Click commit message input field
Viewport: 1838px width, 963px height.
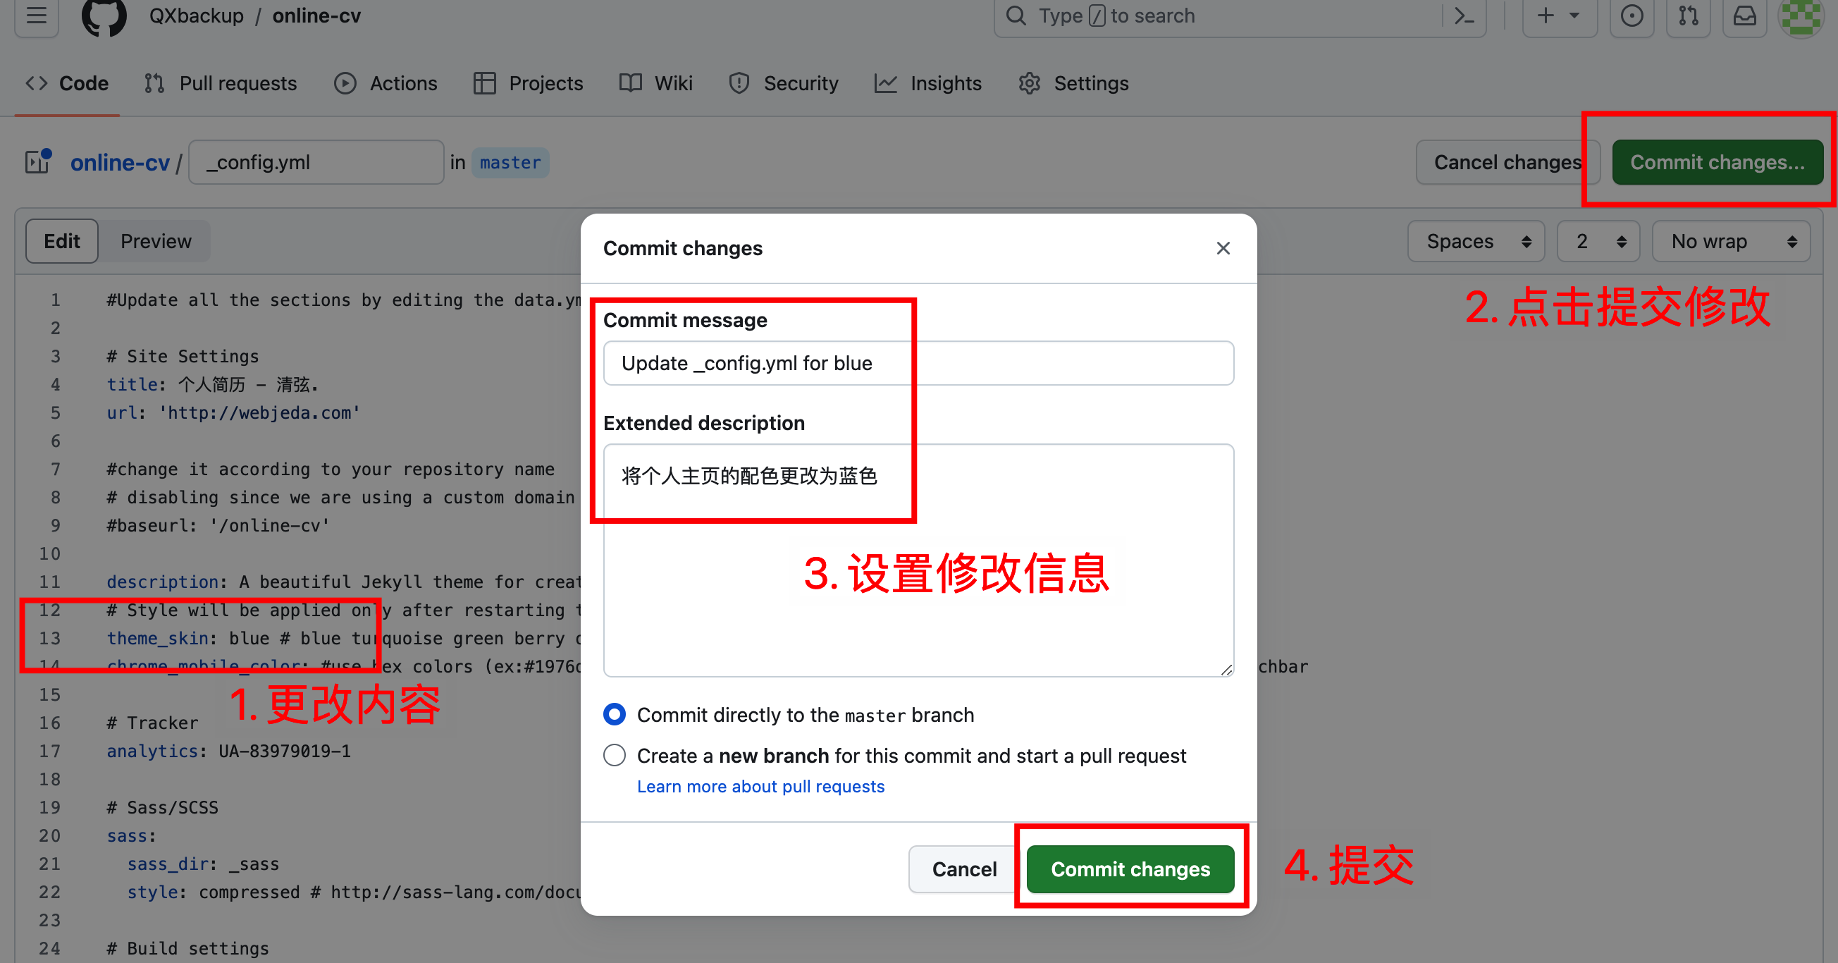(918, 362)
